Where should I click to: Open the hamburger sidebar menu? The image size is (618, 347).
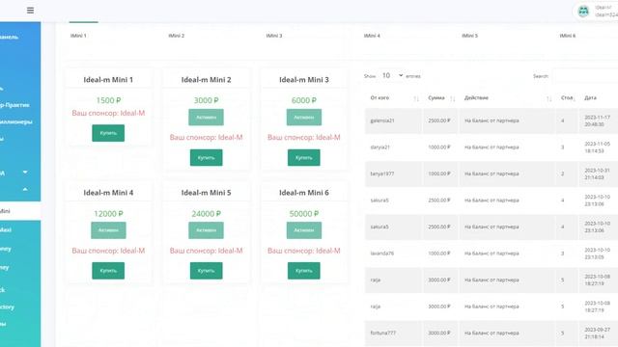click(x=30, y=11)
